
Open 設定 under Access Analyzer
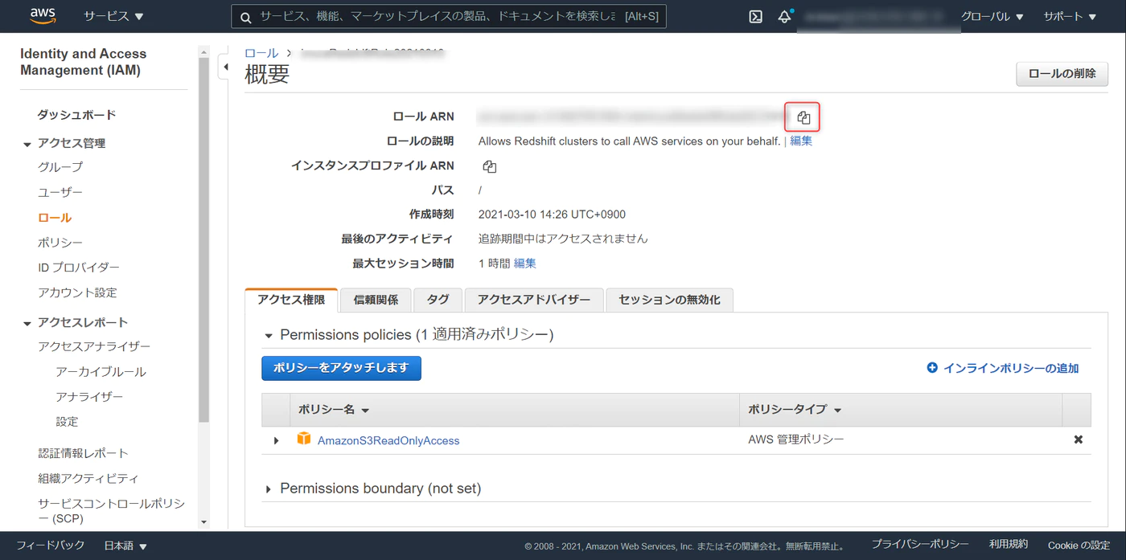coord(67,422)
